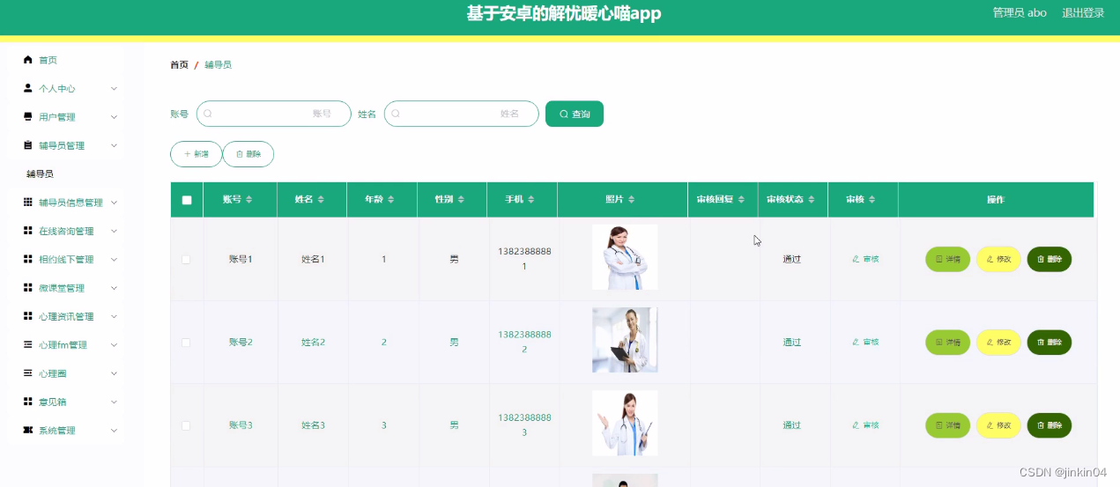Toggle the select-all checkbox in table header

coord(187,200)
